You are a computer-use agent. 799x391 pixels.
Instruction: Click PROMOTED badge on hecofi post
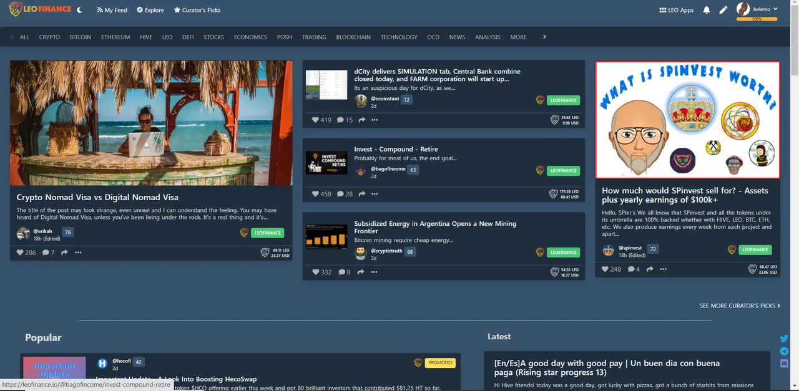(x=440, y=362)
